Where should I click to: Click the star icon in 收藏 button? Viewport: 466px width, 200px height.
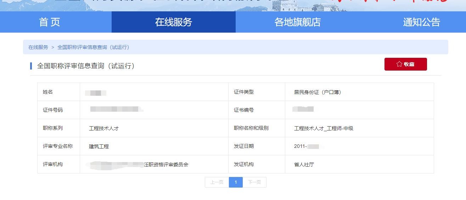399,64
